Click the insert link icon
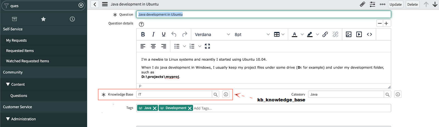Image resolution: width=439 pixels, height=127 pixels. click(x=325, y=34)
